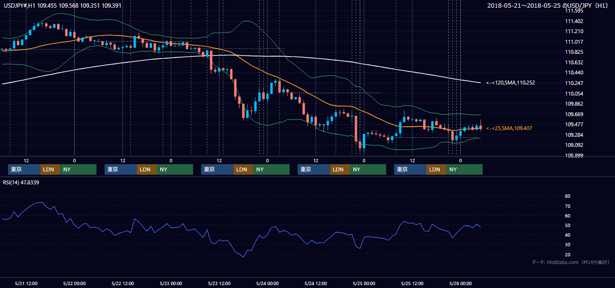Select RSI scale value 60
The height and width of the screenshot is (288, 615).
(567, 216)
